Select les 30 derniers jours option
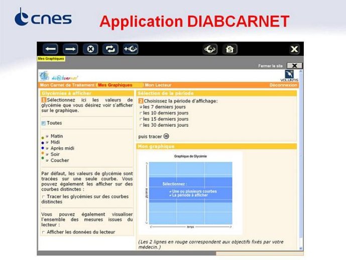346x260 pixels. (141, 125)
